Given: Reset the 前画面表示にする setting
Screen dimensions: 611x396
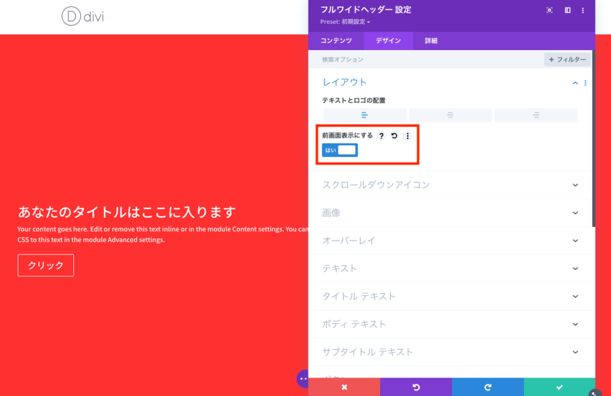Looking at the screenshot, I should click(394, 136).
